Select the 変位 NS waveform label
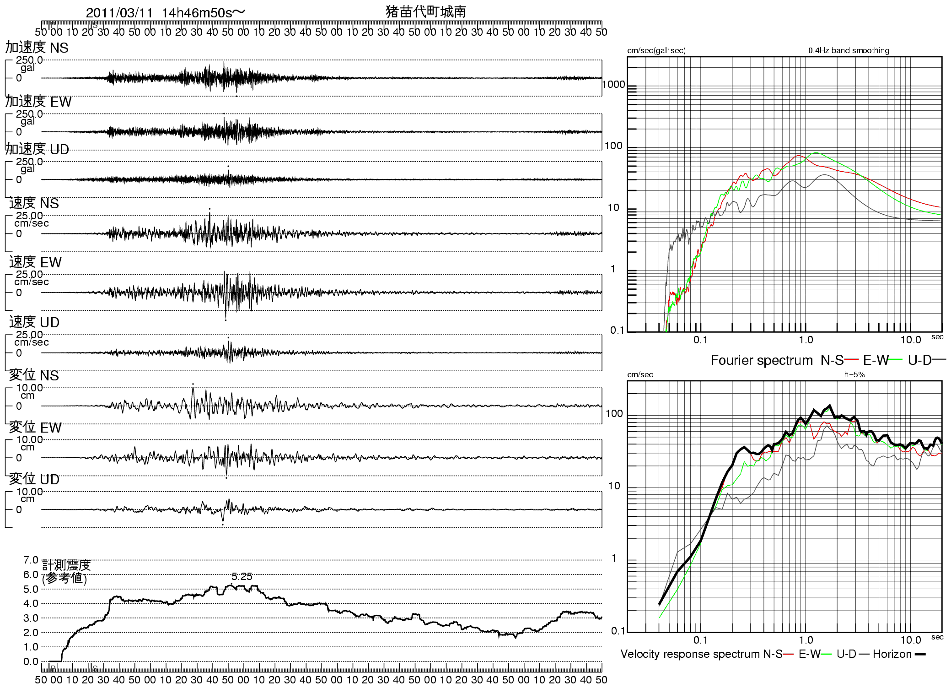Viewport: 951px width, 688px height. click(34, 375)
